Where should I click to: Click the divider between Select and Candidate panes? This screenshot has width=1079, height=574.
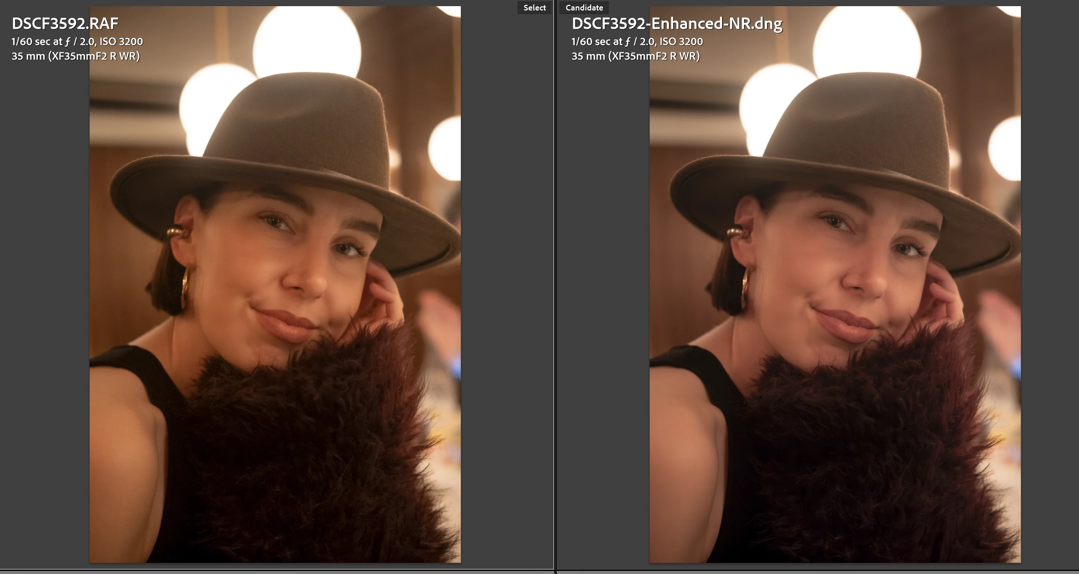555,287
